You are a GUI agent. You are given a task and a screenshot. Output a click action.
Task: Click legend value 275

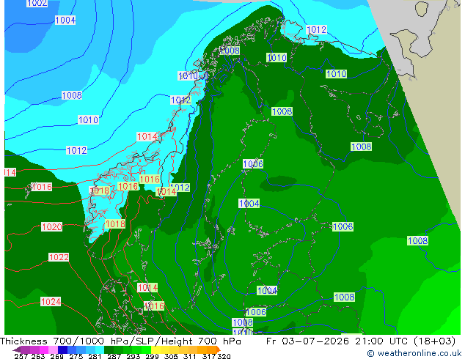(x=76, y=356)
